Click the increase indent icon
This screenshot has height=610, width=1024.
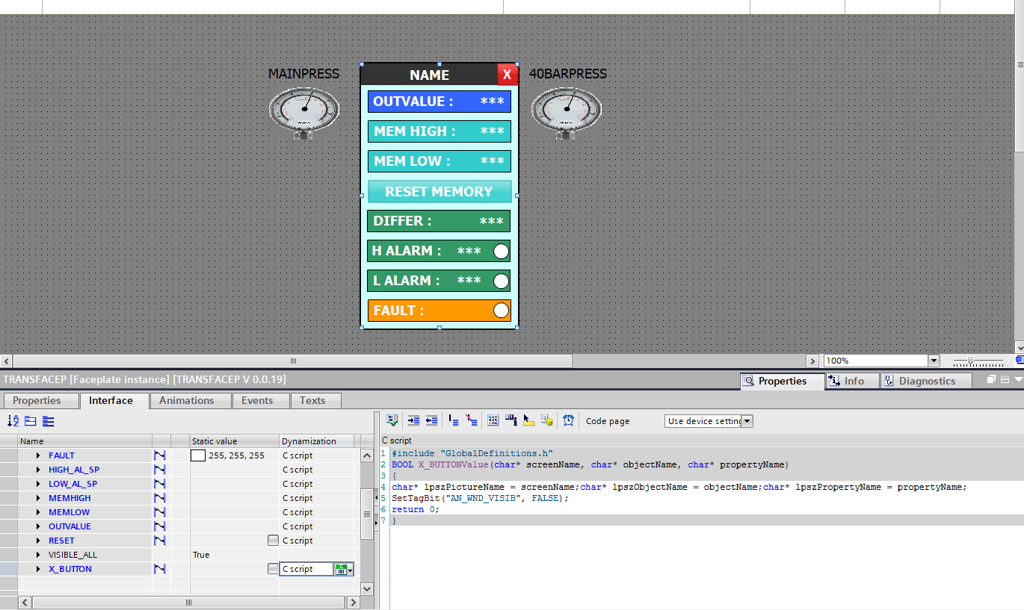[x=413, y=420]
